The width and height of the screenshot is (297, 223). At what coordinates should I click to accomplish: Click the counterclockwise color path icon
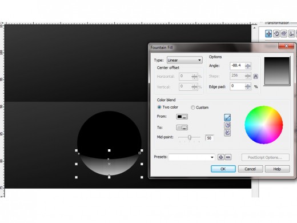[x=227, y=125]
